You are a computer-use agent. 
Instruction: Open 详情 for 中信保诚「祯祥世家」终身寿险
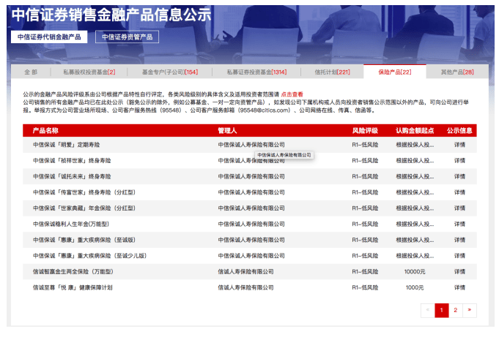pyautogui.click(x=459, y=161)
